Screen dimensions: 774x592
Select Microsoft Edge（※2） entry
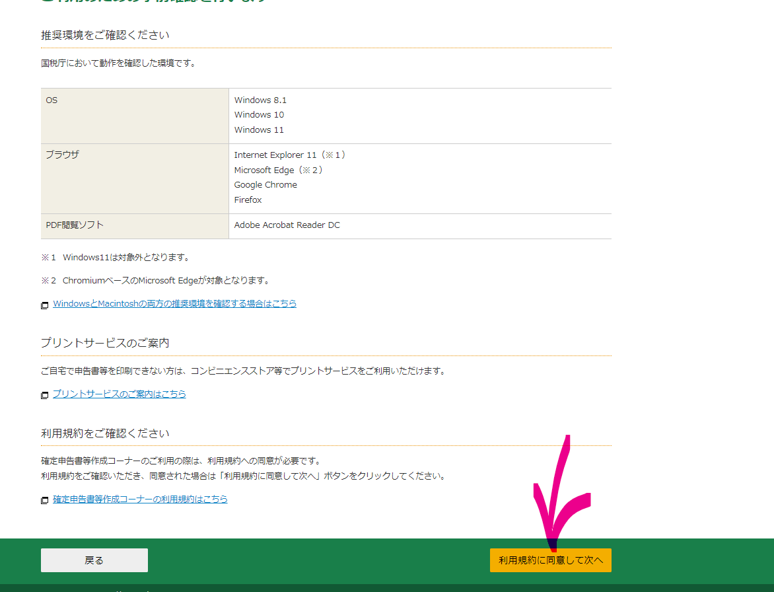coord(280,170)
